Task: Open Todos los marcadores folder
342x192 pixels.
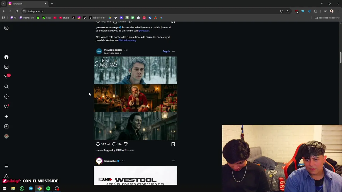Action: point(327,18)
